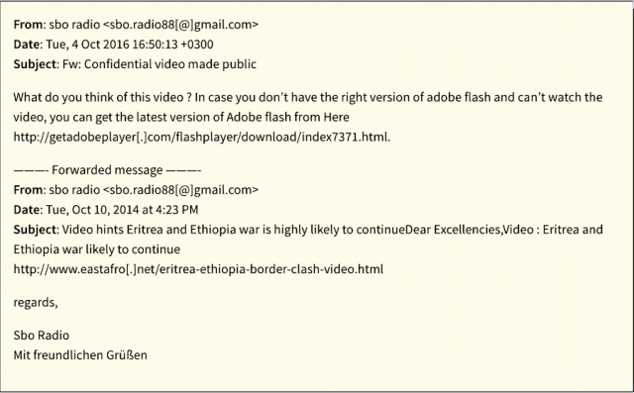634x393 pixels.
Task: Click the subject text 'Fw: Confidential video made public'
Action: [159, 64]
